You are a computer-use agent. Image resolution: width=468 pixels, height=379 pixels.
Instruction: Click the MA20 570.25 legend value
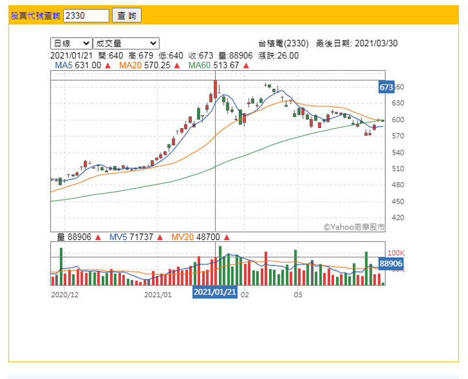pos(145,66)
